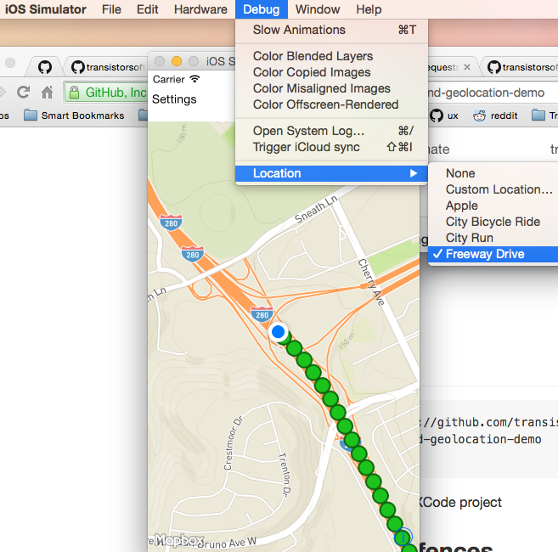
Task: Tap the blue current-location dot
Action: [x=278, y=332]
